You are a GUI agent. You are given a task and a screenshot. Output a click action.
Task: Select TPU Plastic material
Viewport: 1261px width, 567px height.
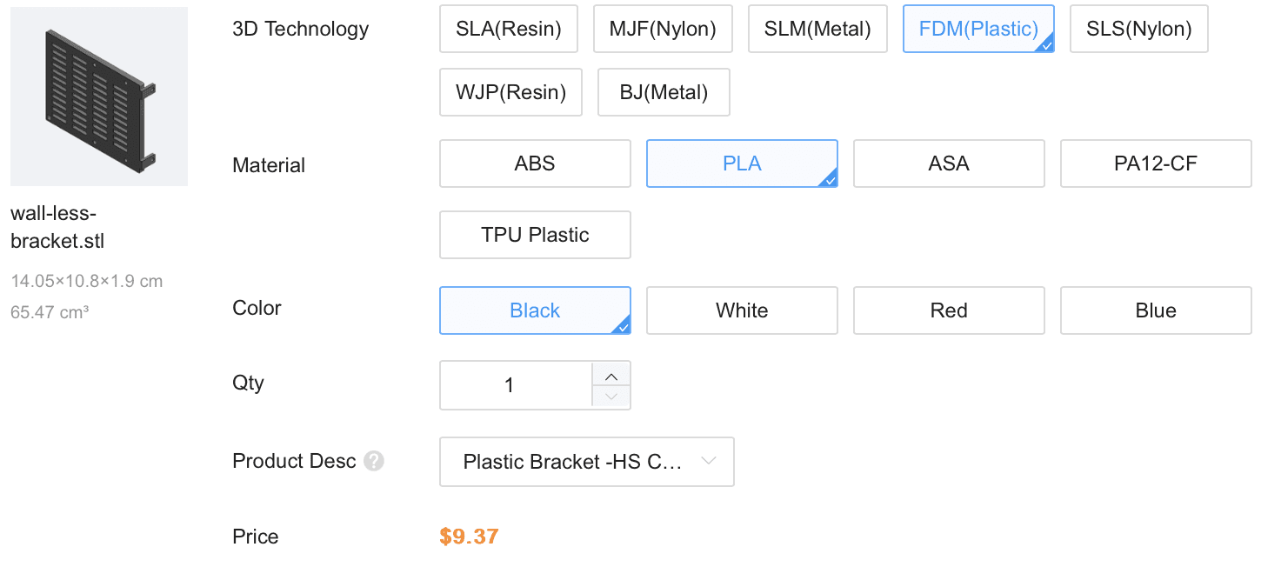tap(535, 235)
